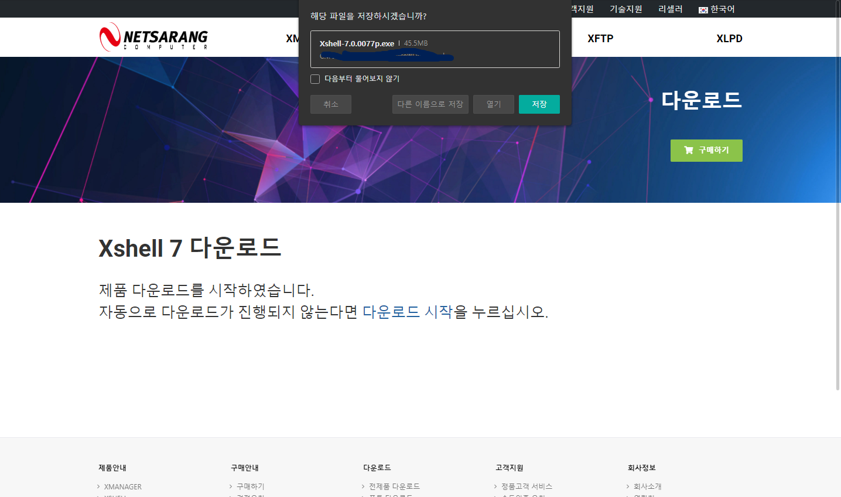Click the 취소 button in the dialog
Image resolution: width=841 pixels, height=497 pixels.
point(331,104)
